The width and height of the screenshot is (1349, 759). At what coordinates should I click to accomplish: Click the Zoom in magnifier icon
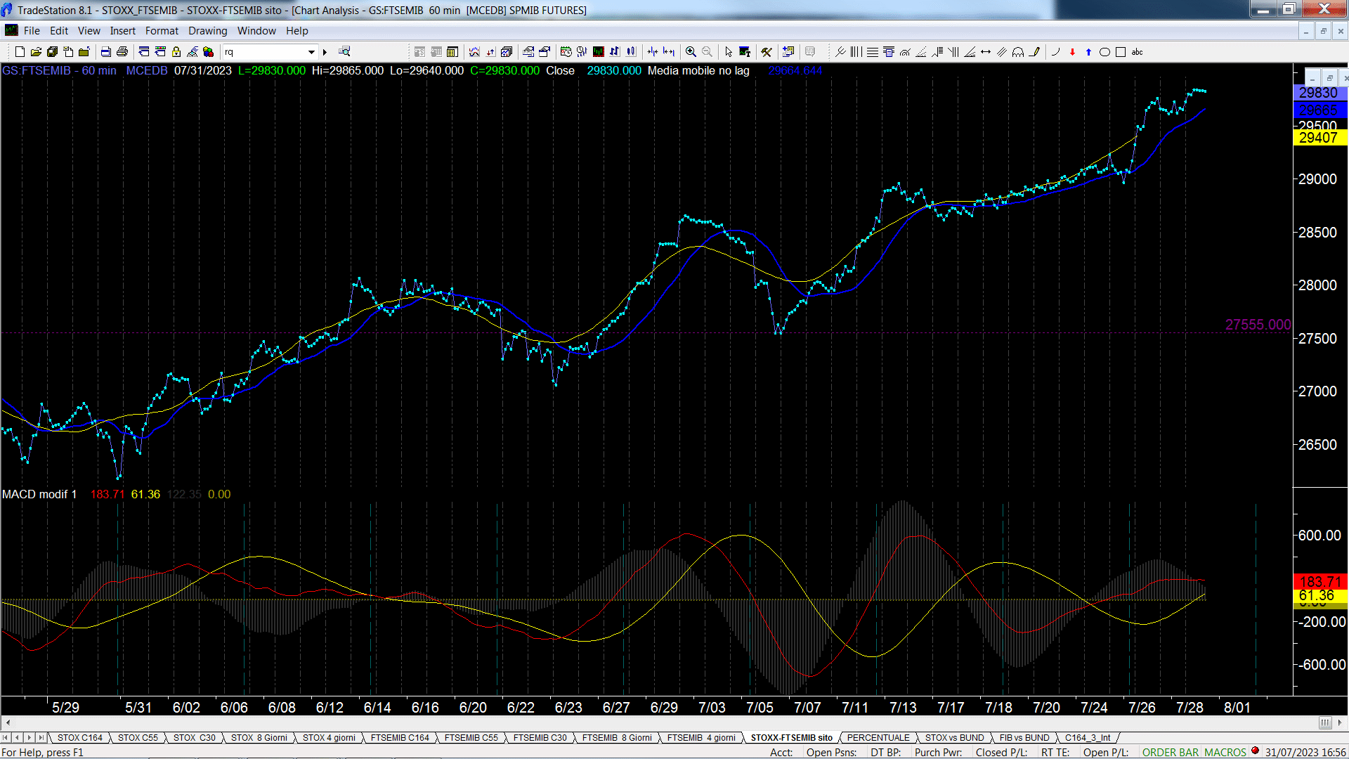[x=691, y=52]
